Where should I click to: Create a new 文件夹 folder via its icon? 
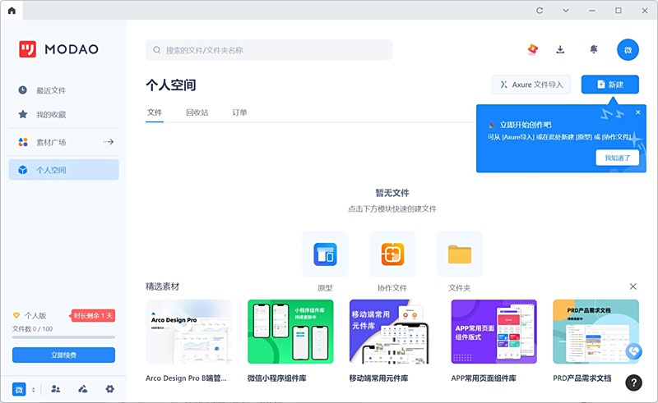(460, 254)
